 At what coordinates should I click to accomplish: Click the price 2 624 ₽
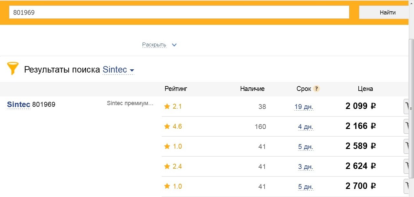tap(361, 166)
